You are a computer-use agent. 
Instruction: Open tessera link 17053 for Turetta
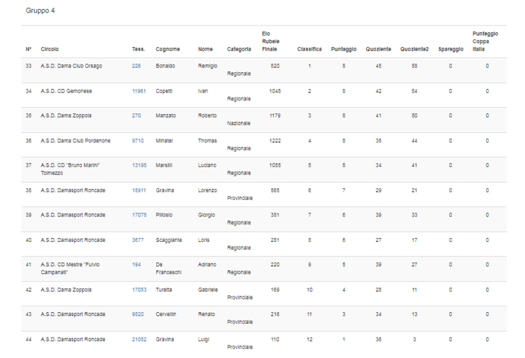click(x=139, y=290)
